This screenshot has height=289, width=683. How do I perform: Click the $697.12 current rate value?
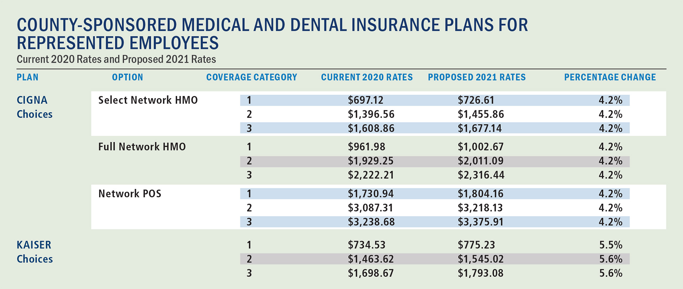click(x=366, y=100)
